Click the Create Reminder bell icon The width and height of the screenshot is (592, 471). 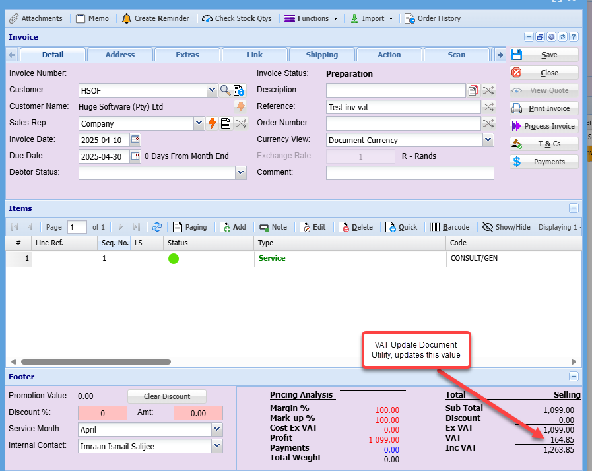(x=127, y=18)
